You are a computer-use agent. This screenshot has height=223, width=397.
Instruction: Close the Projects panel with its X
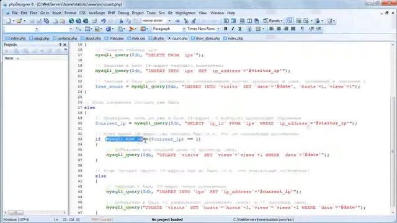[x=65, y=45]
